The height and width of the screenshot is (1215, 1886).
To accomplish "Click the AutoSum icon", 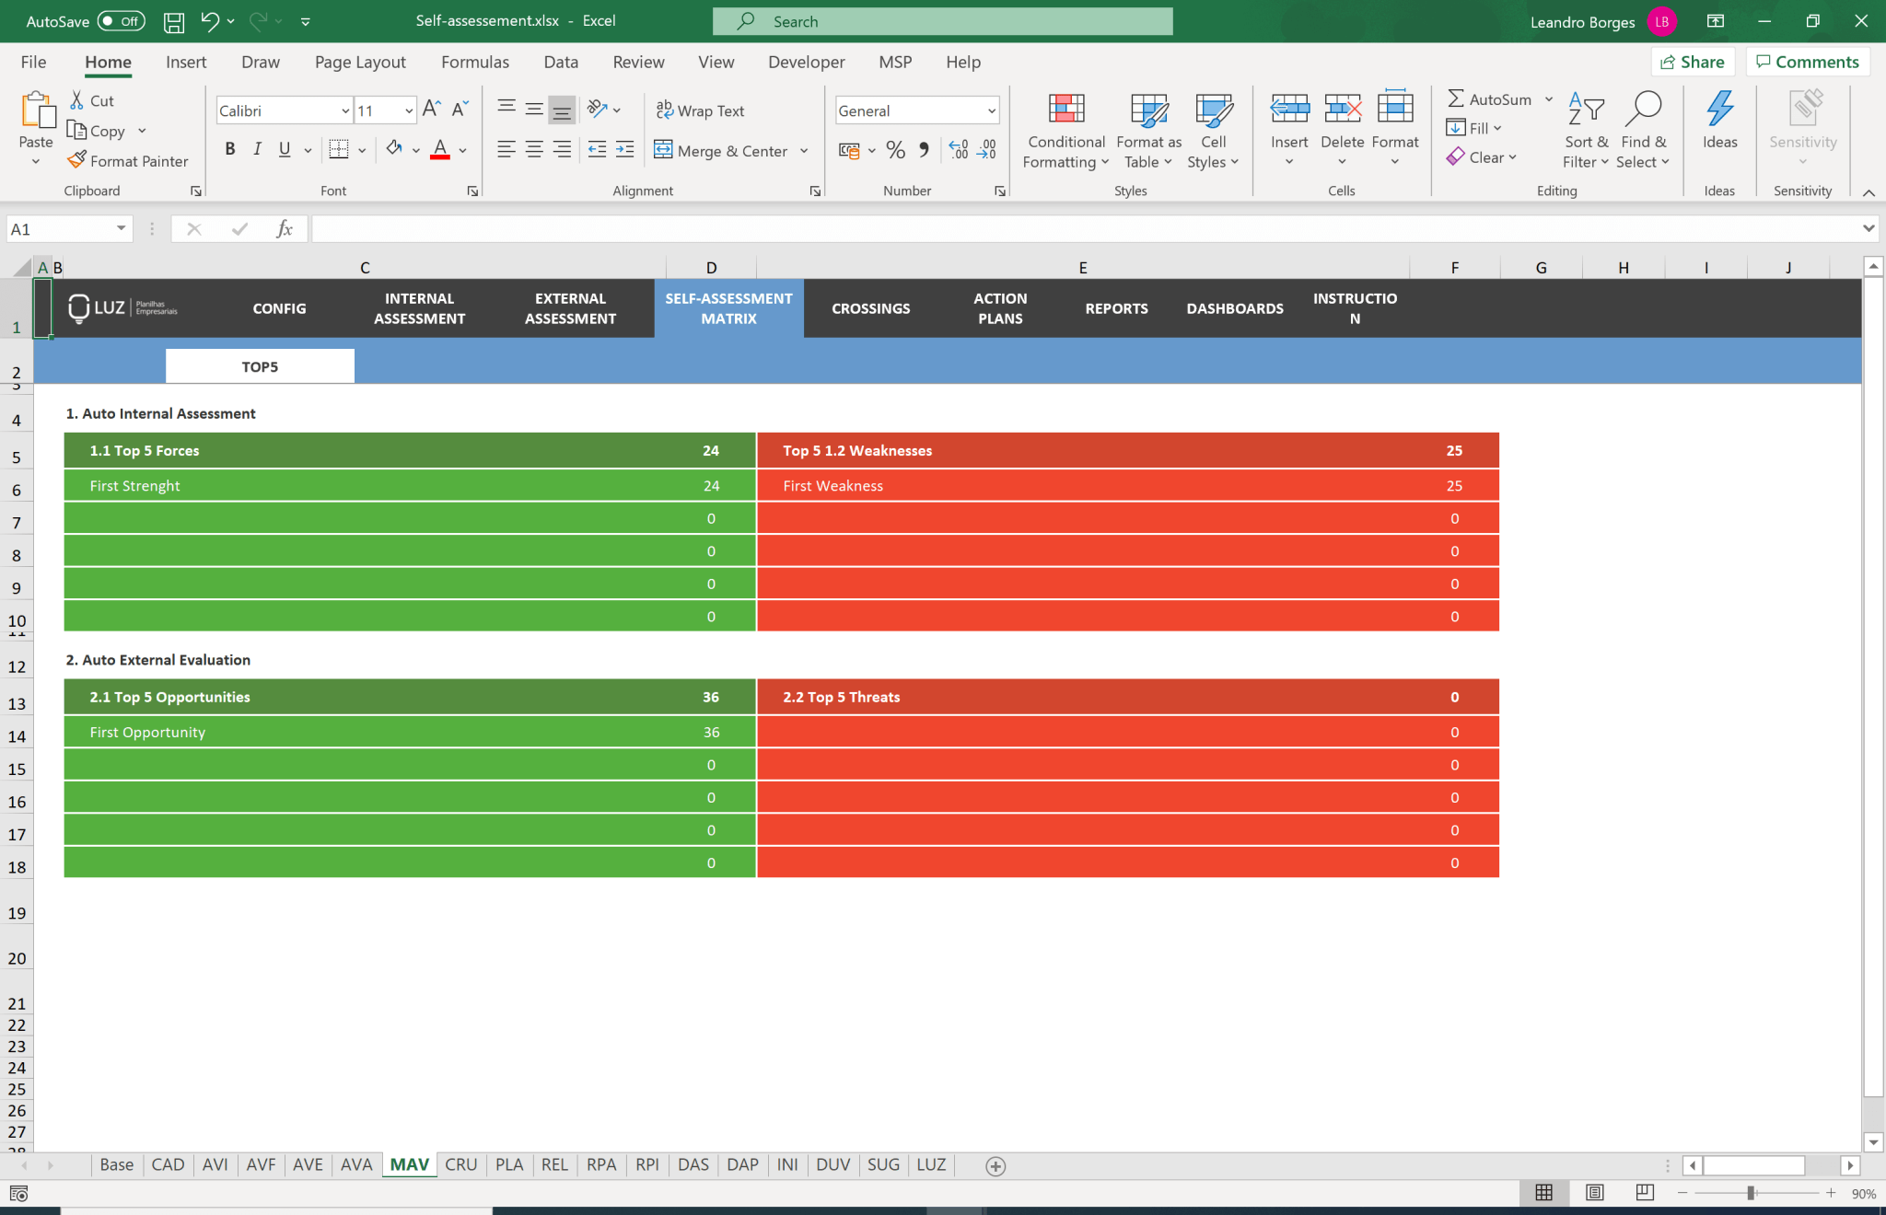I will tap(1456, 98).
